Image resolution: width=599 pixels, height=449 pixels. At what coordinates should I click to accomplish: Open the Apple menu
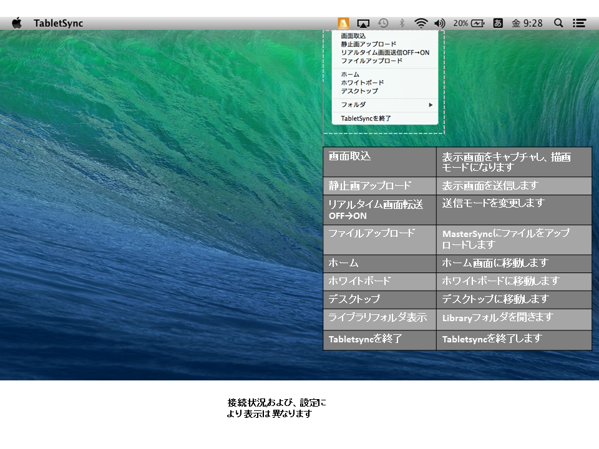[x=17, y=23]
